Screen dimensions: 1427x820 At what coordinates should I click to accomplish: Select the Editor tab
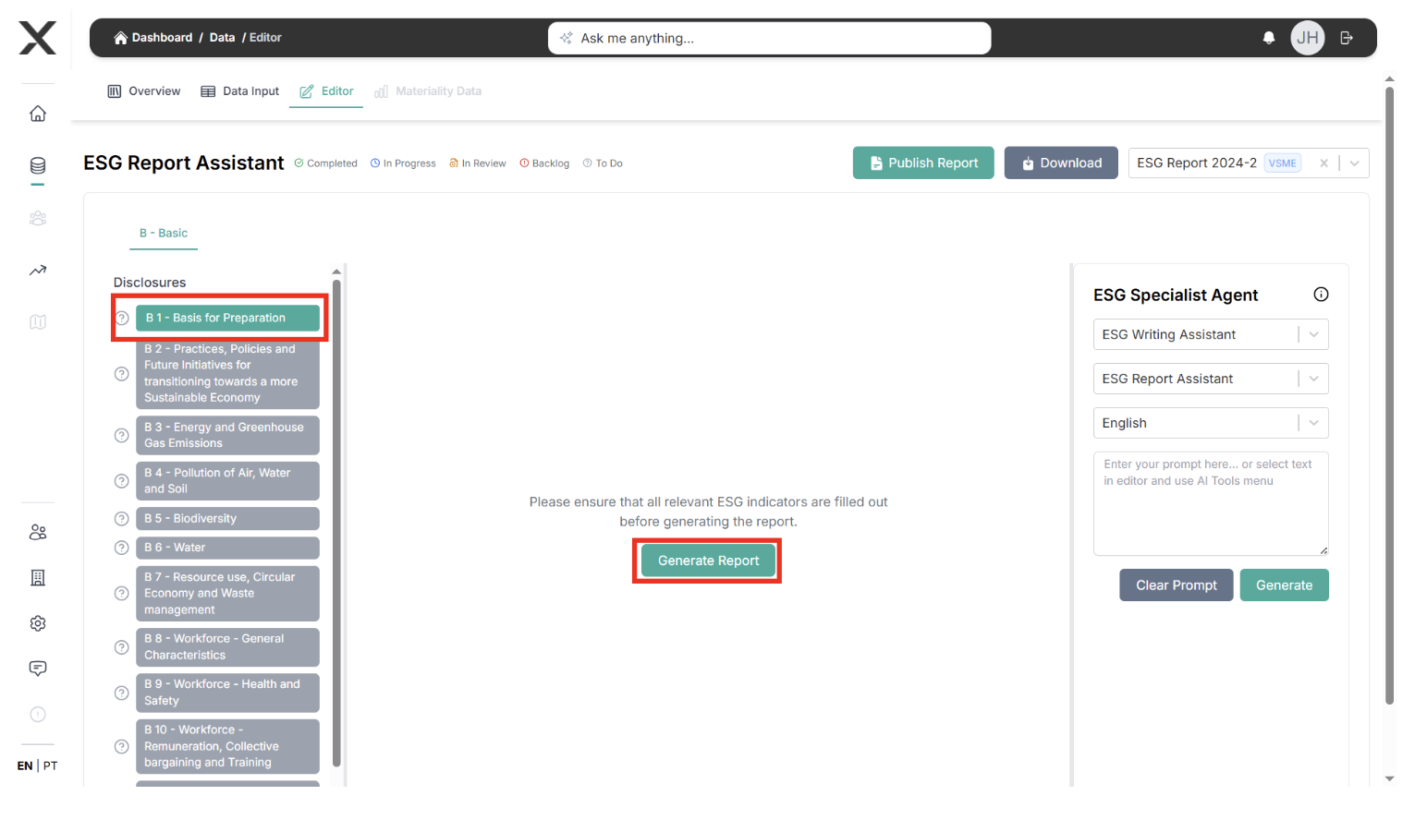[326, 91]
